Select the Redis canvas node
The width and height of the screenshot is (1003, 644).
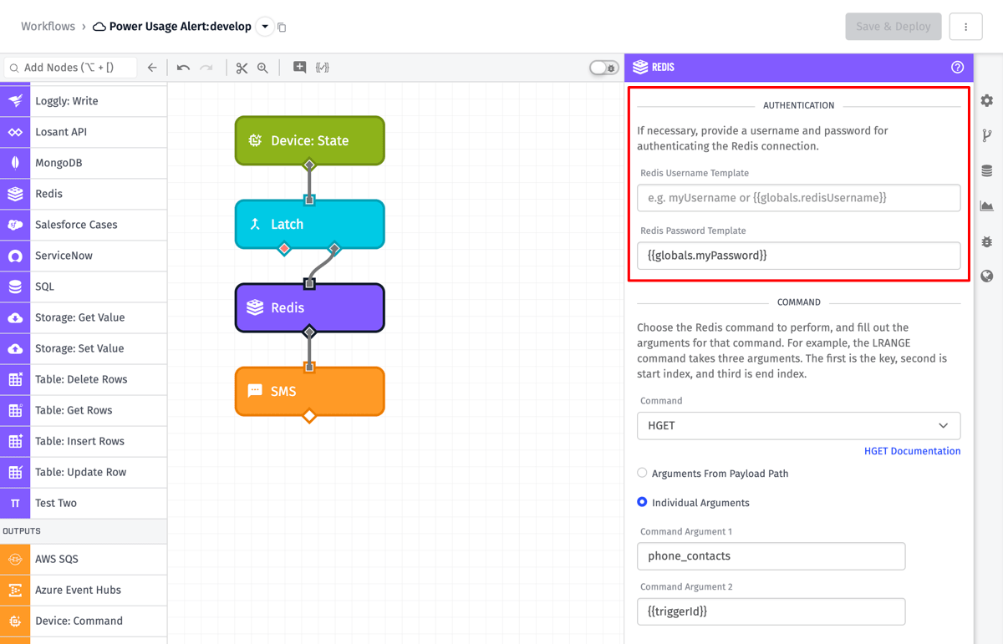(x=310, y=307)
